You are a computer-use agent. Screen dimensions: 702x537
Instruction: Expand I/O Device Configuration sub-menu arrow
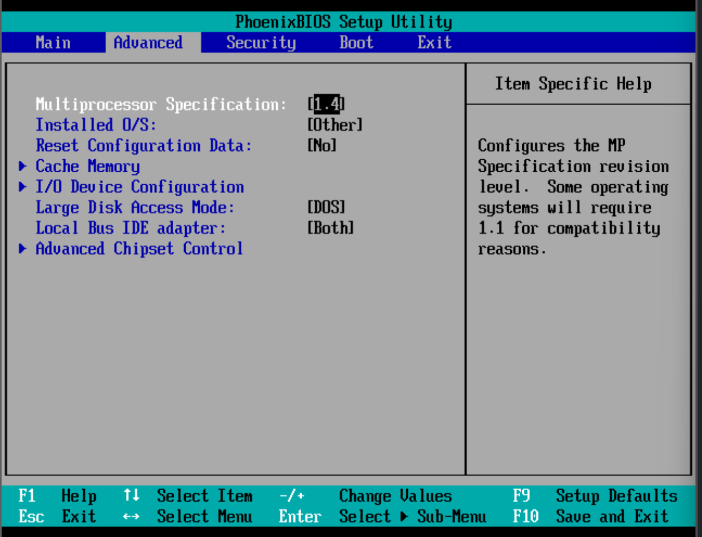click(23, 186)
